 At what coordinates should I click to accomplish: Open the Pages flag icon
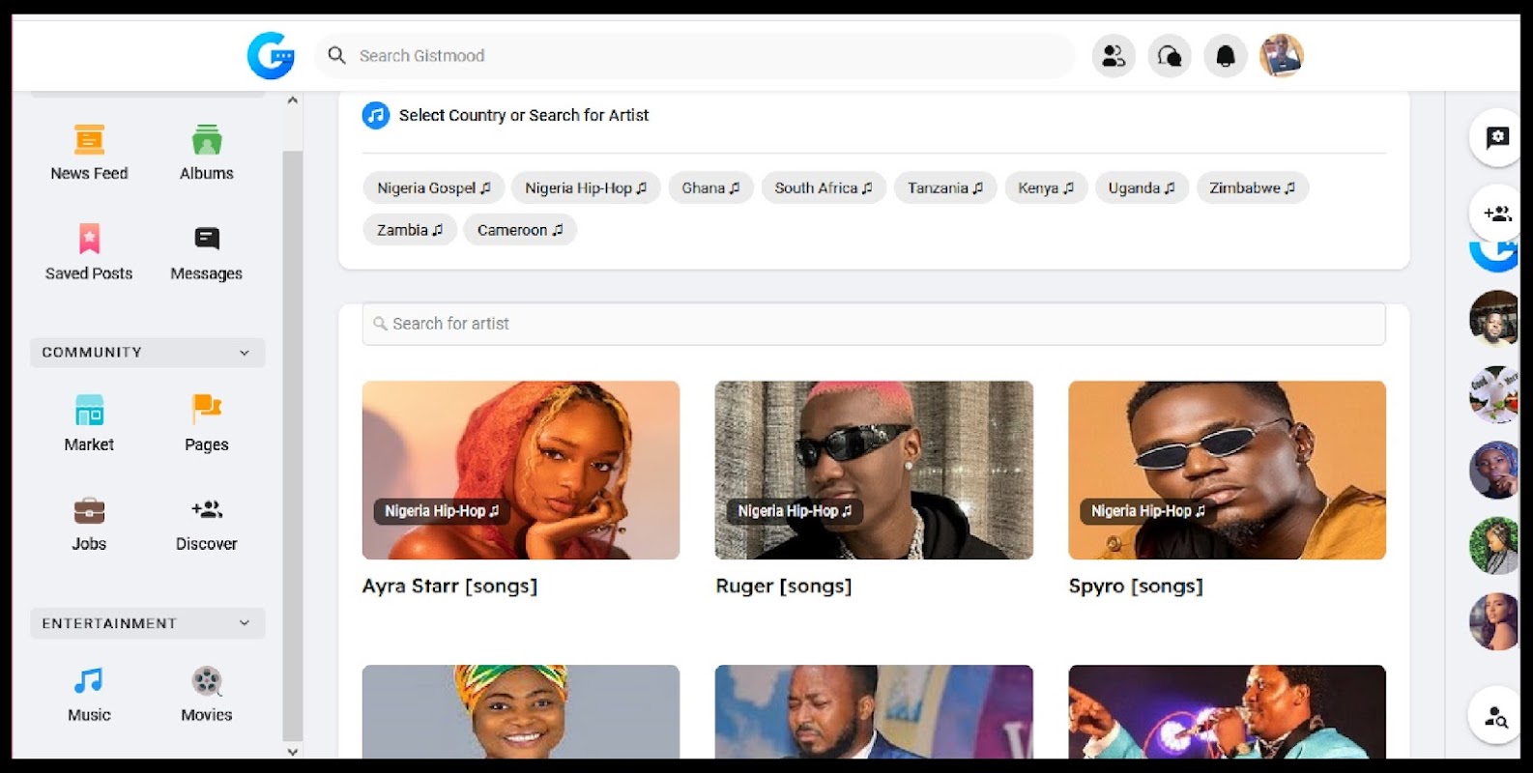coord(207,410)
